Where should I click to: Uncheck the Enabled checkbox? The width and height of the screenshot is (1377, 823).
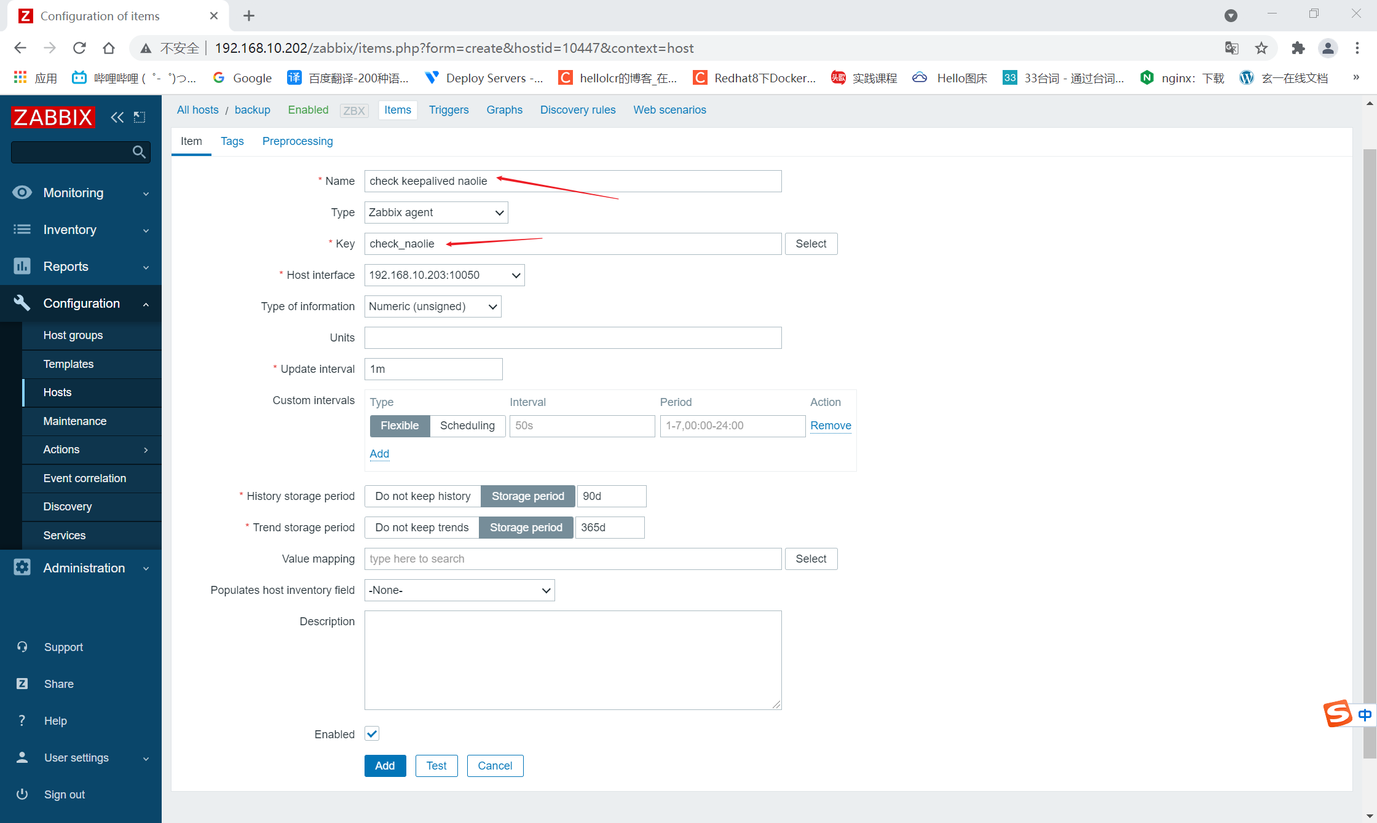point(372,733)
